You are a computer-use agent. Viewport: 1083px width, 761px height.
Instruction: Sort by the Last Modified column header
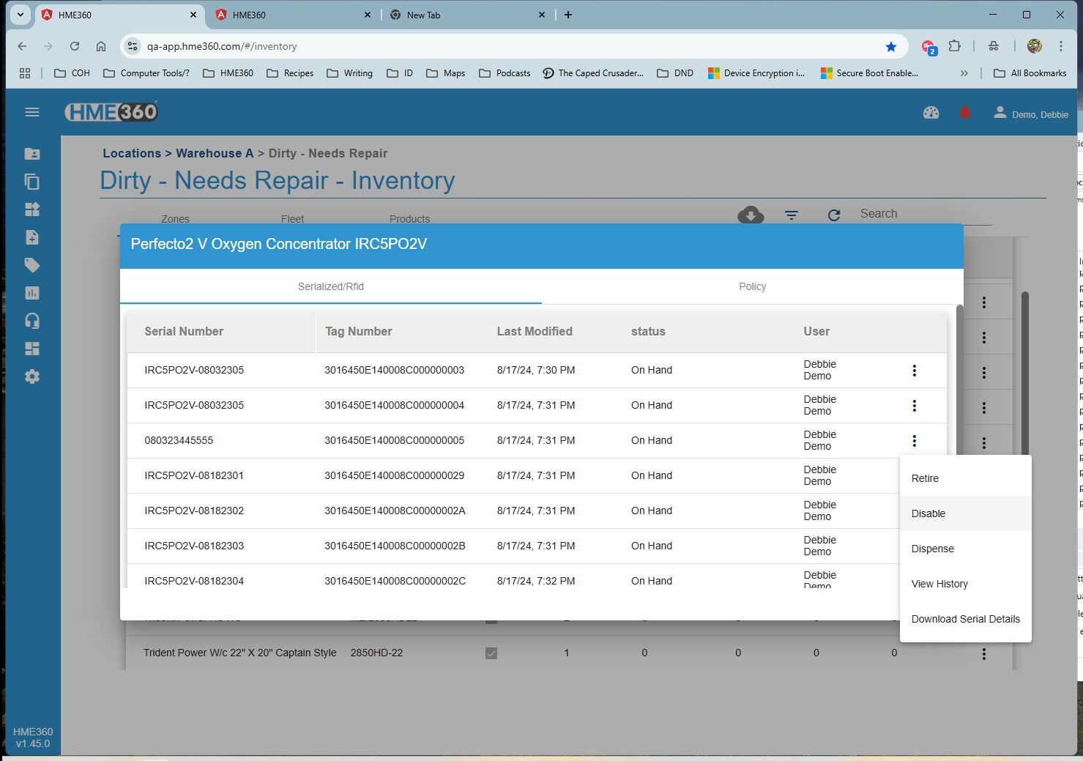pos(535,331)
